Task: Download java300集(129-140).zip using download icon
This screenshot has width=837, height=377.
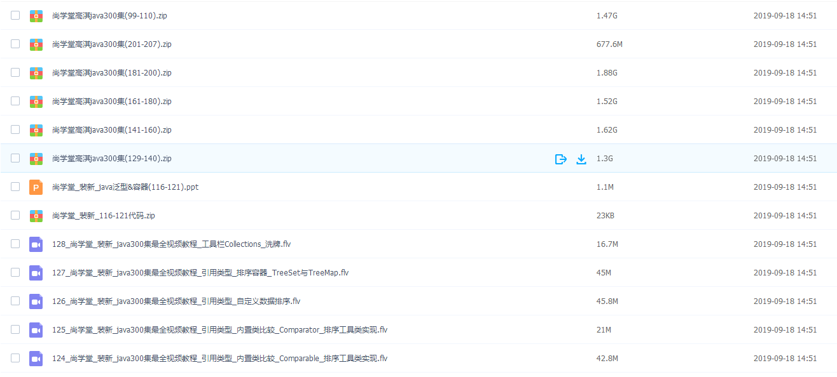Action: [x=581, y=159]
